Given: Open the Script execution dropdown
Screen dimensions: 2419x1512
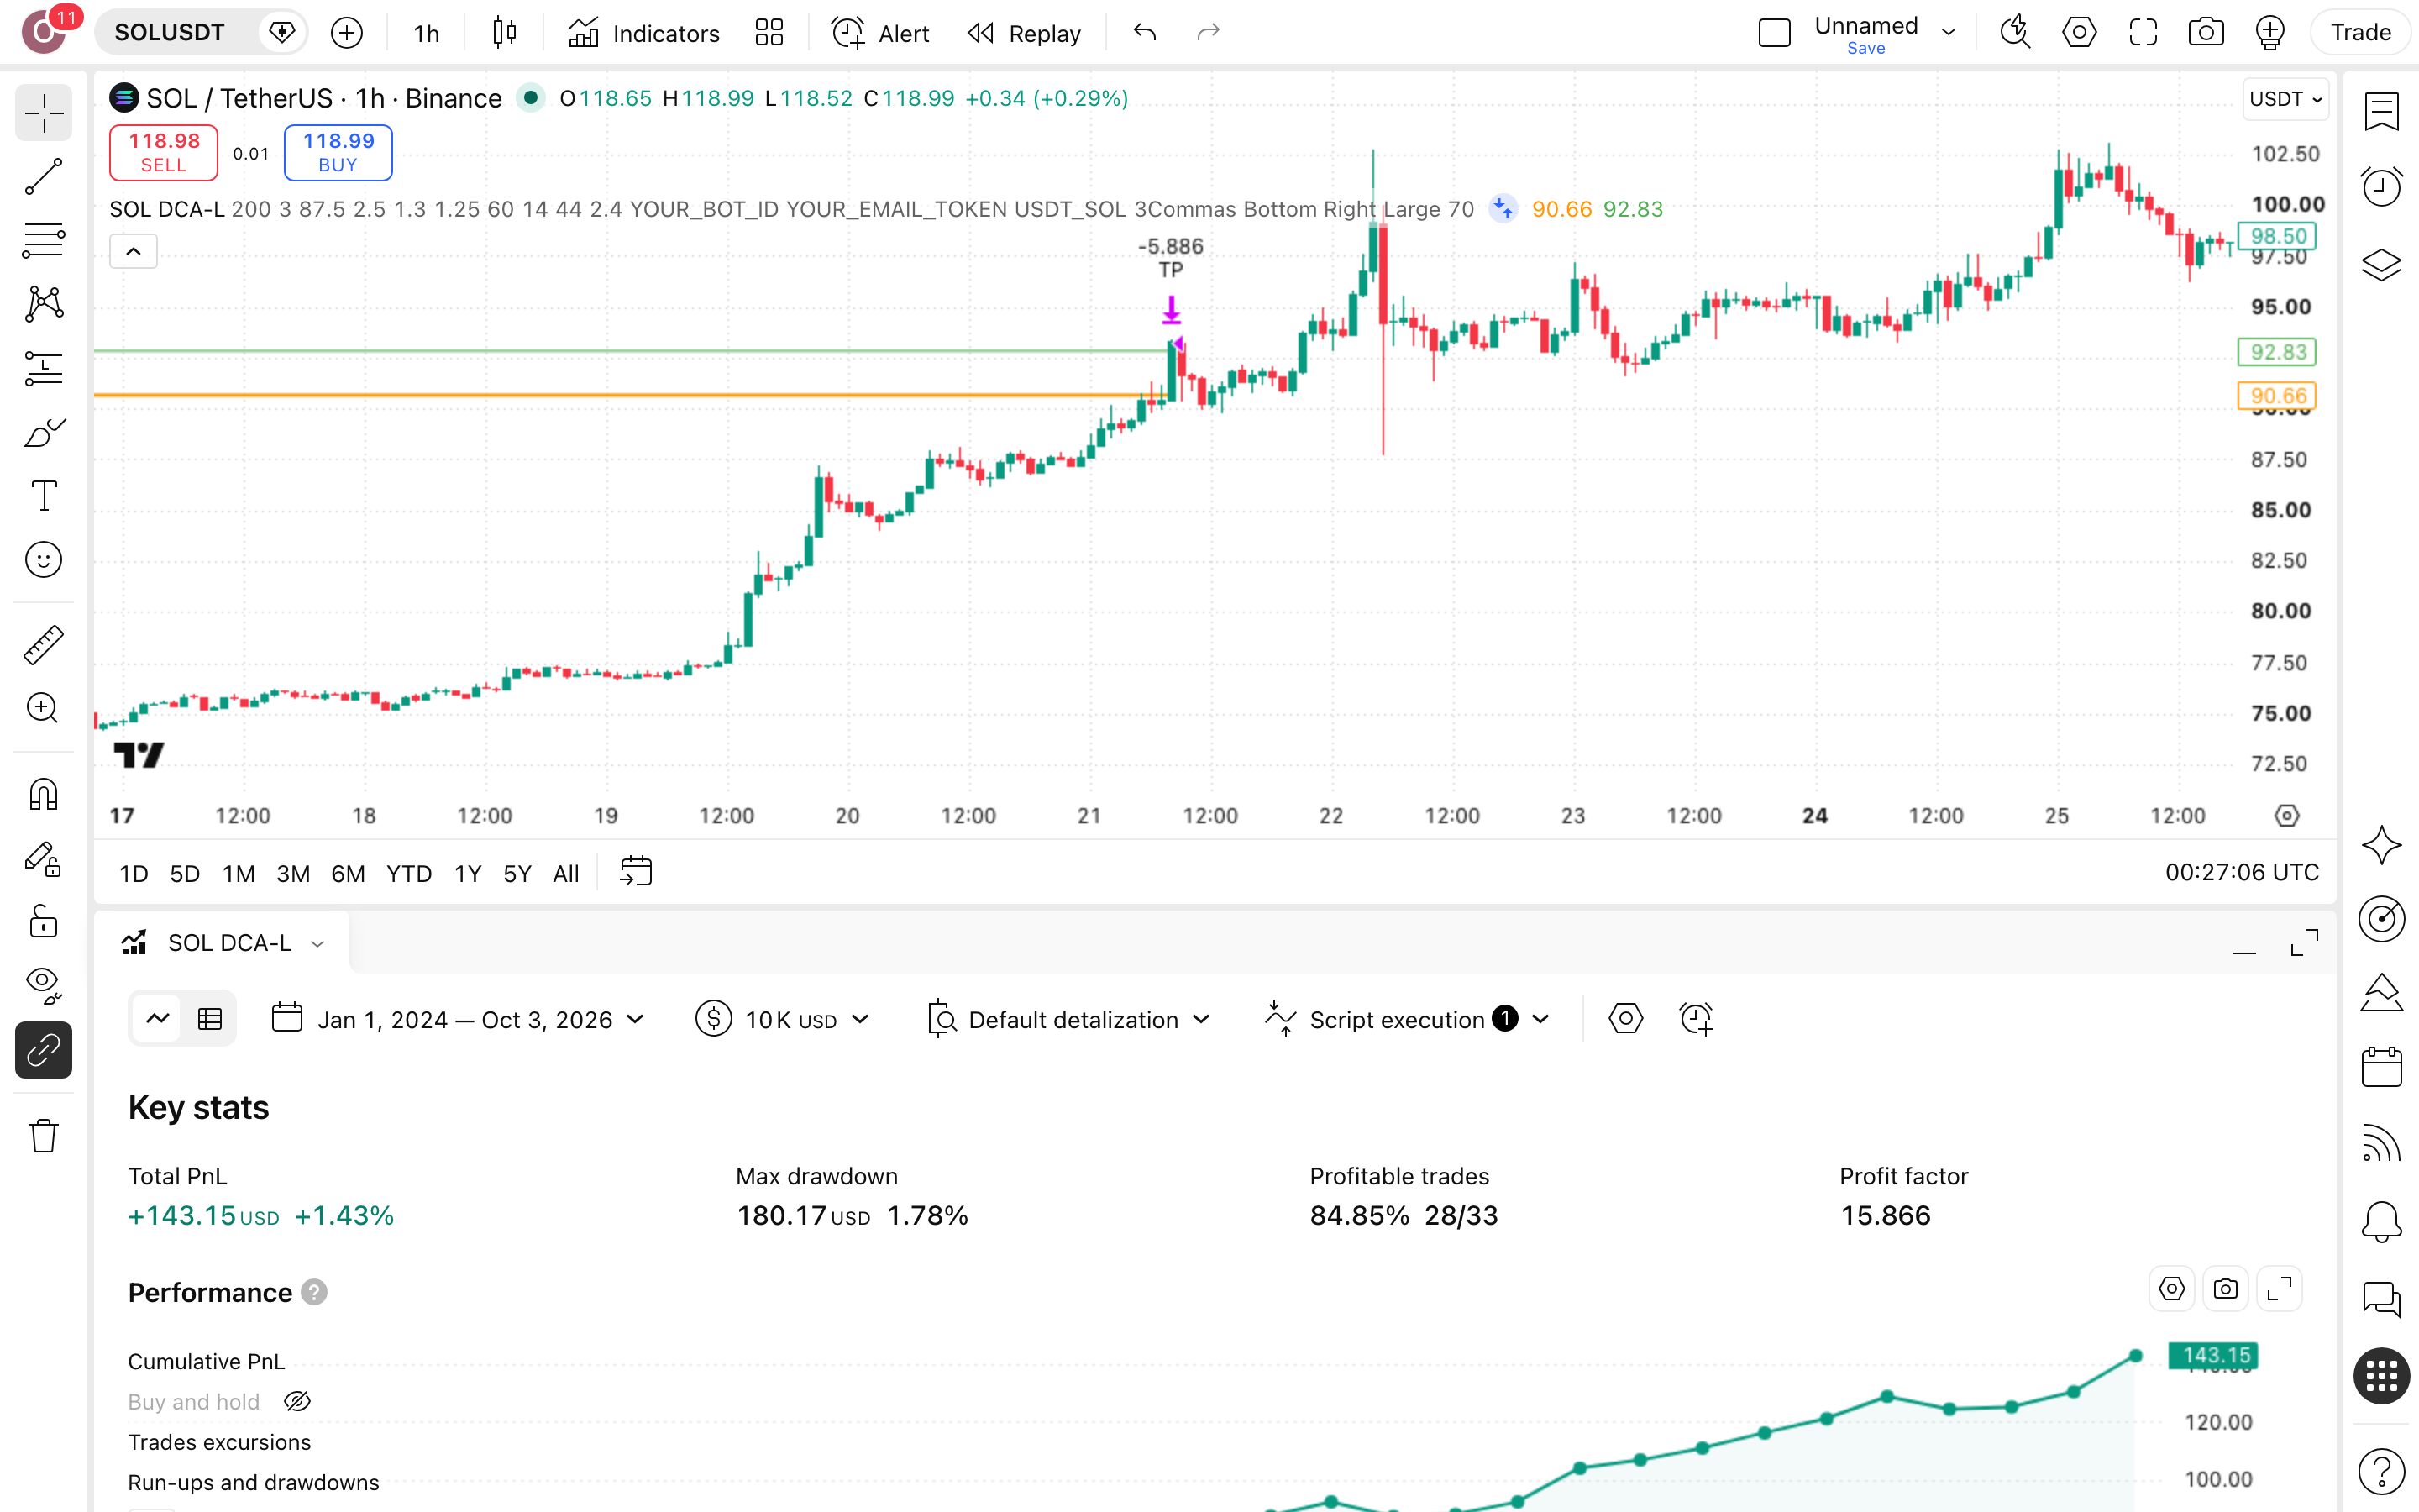Looking at the screenshot, I should pyautogui.click(x=1406, y=1019).
